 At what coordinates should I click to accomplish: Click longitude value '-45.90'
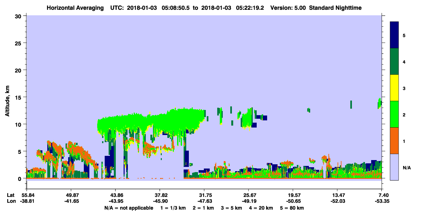pos(160,201)
